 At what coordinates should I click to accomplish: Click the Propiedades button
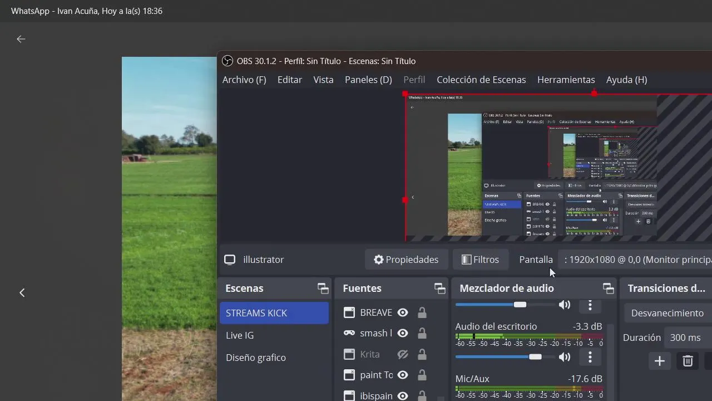[406, 260]
